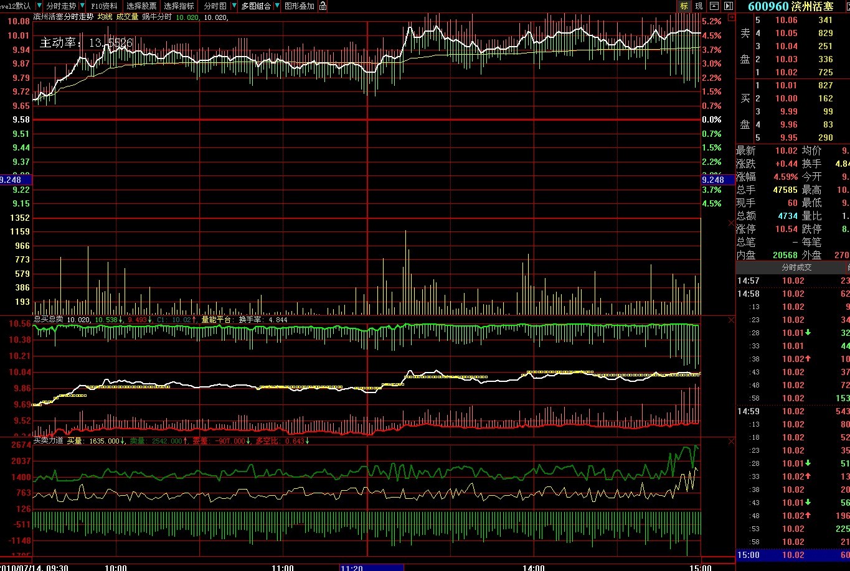850x571 pixels.
Task: Open the 分时图 menu
Action: click(x=215, y=6)
